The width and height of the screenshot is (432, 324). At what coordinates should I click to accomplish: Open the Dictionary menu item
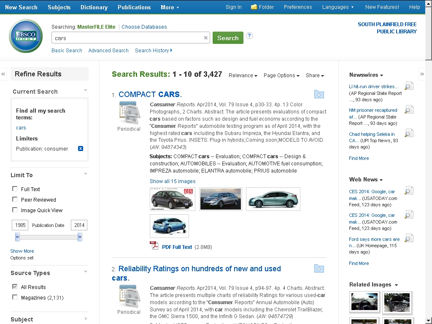(x=94, y=7)
